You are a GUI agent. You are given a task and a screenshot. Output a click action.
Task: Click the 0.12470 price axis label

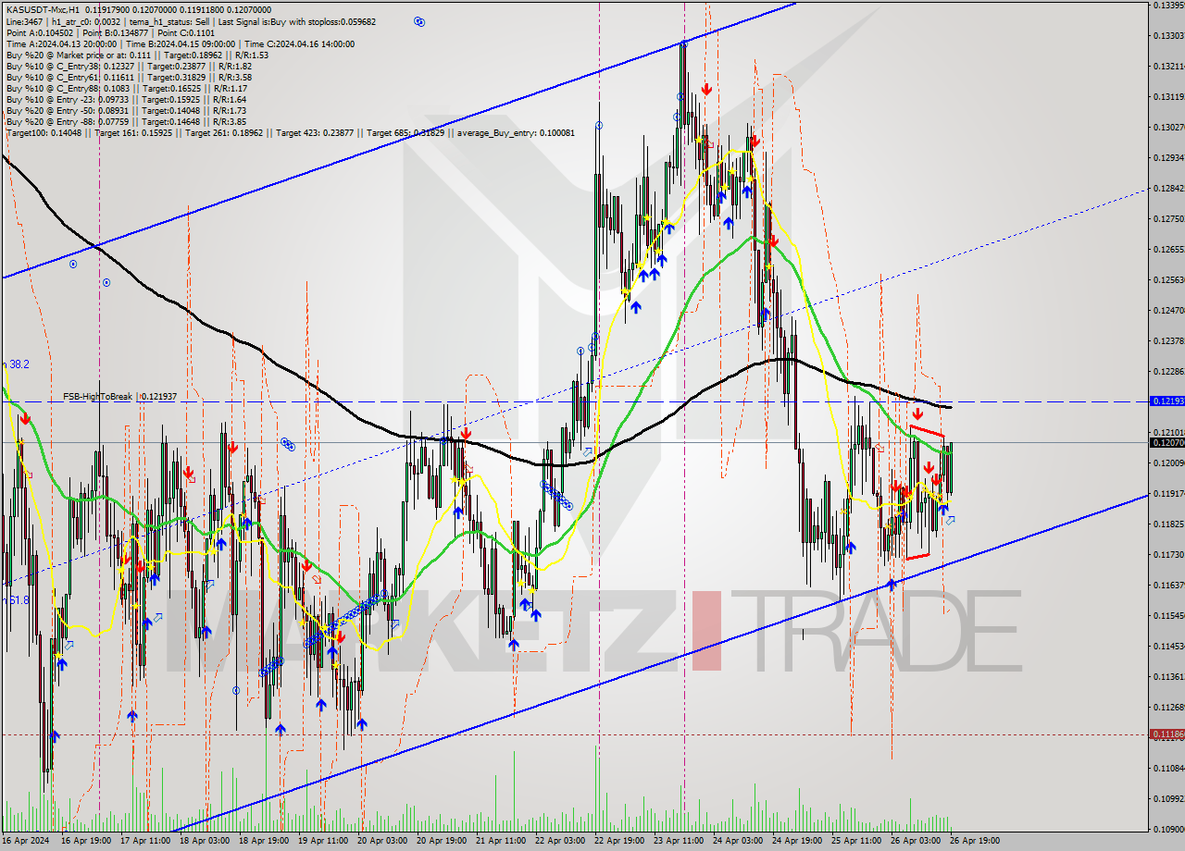1168,311
